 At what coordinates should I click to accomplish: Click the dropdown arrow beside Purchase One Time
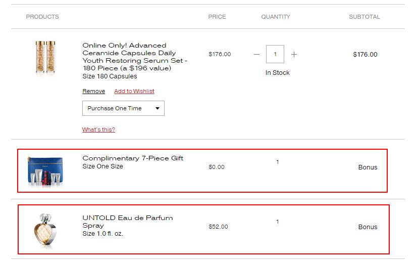tap(158, 108)
